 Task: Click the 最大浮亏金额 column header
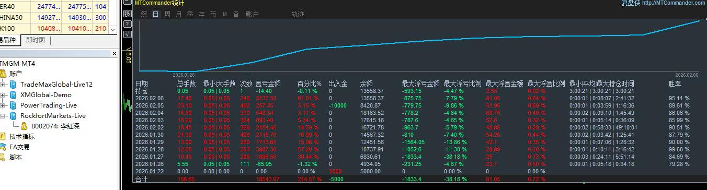point(420,84)
